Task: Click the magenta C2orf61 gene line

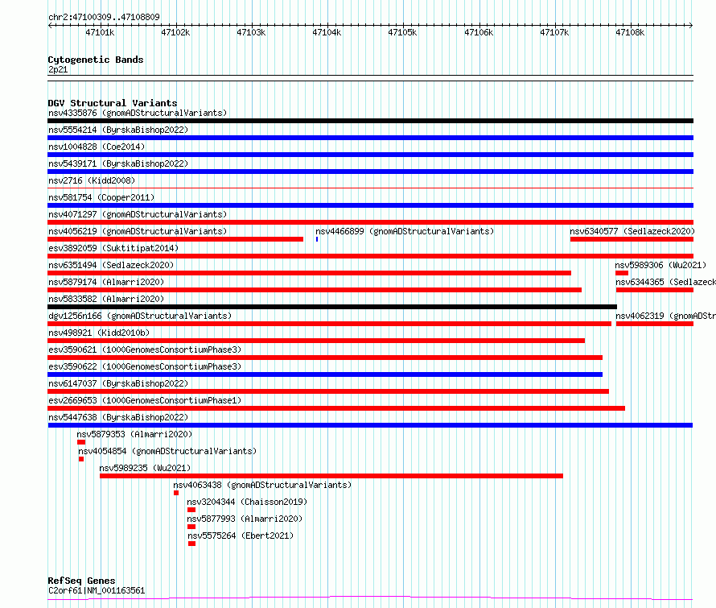Action: 370,598
